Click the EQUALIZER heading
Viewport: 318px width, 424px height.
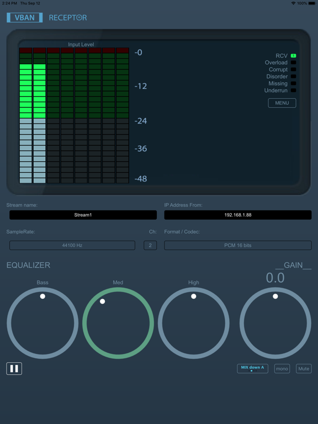click(28, 265)
